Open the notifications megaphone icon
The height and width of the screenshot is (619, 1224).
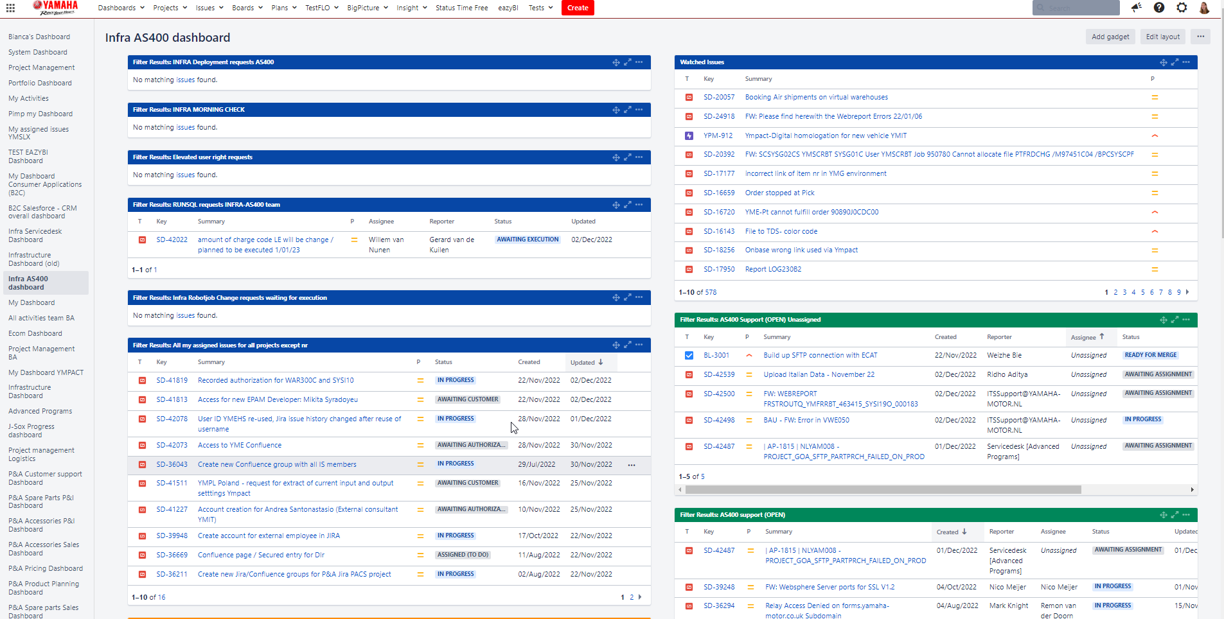(x=1136, y=8)
